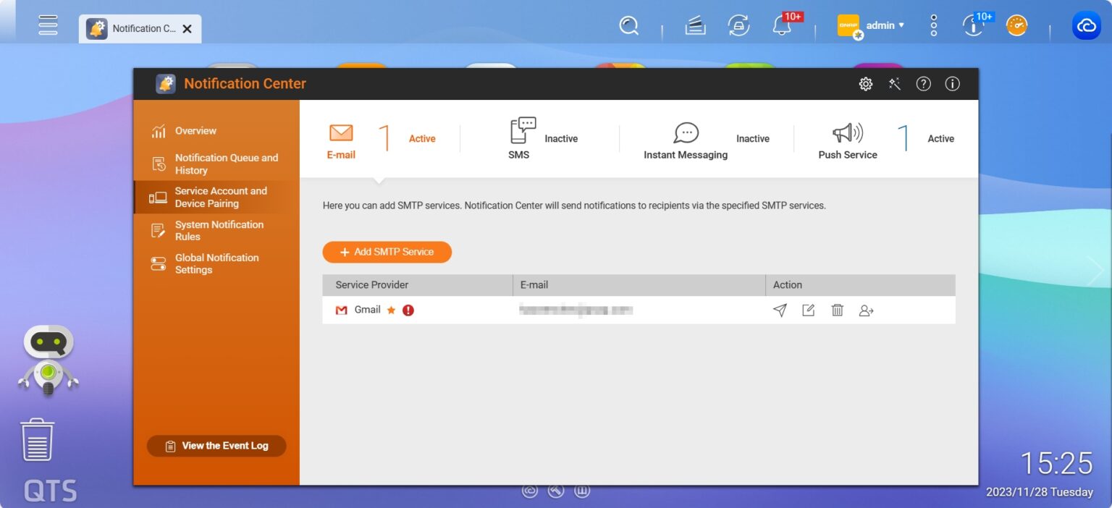Click the Add SMTP Service button

tap(387, 252)
